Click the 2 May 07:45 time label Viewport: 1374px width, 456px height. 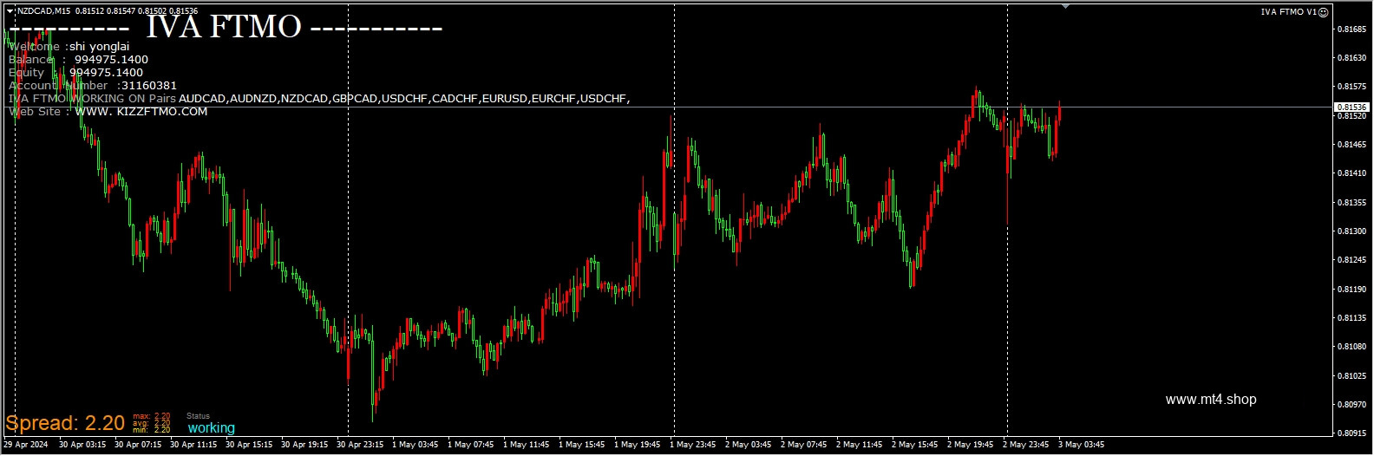804,445
